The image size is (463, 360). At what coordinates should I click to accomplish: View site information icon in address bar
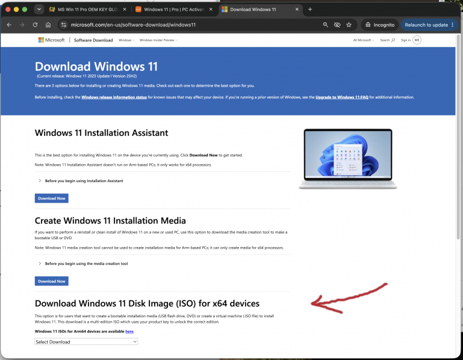pos(63,25)
